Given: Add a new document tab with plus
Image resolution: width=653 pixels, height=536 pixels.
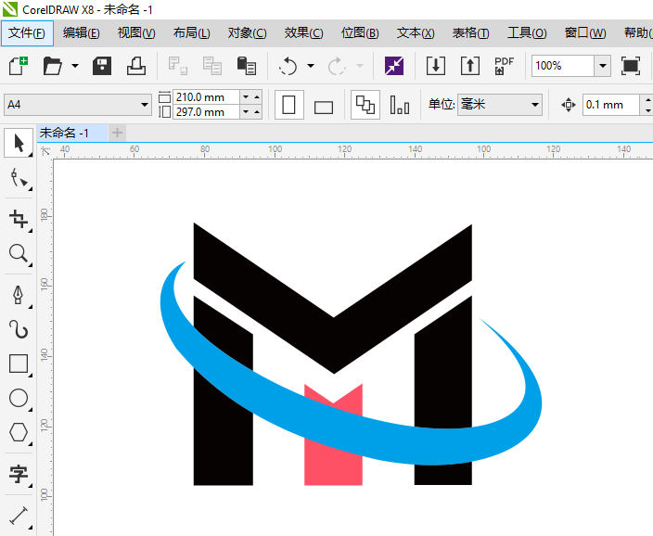Looking at the screenshot, I should point(118,133).
